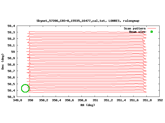Image resolution: width=165 pixels, height=123 pixels.
Task: Select the "Scan pattern" legend label
Action: tap(135, 28)
